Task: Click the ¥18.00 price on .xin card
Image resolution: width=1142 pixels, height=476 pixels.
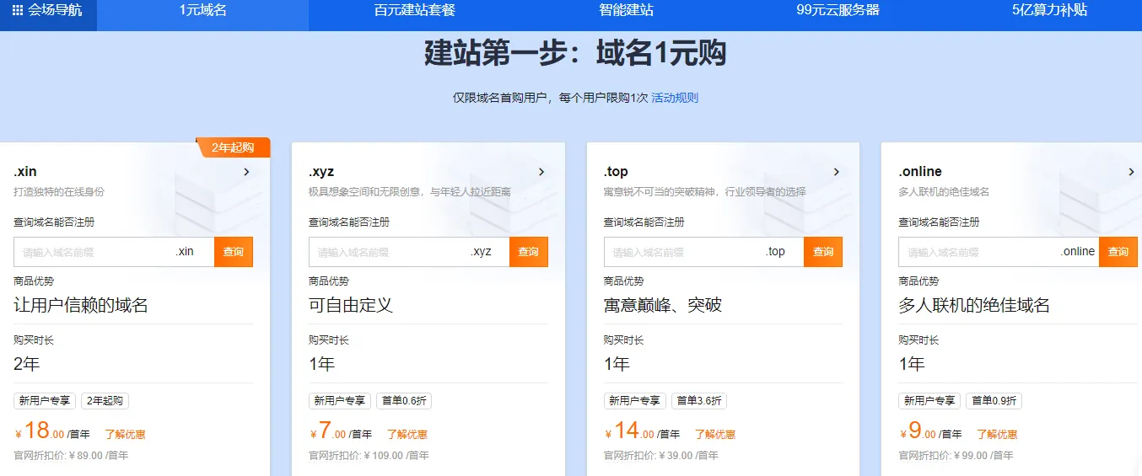Action: tap(40, 431)
